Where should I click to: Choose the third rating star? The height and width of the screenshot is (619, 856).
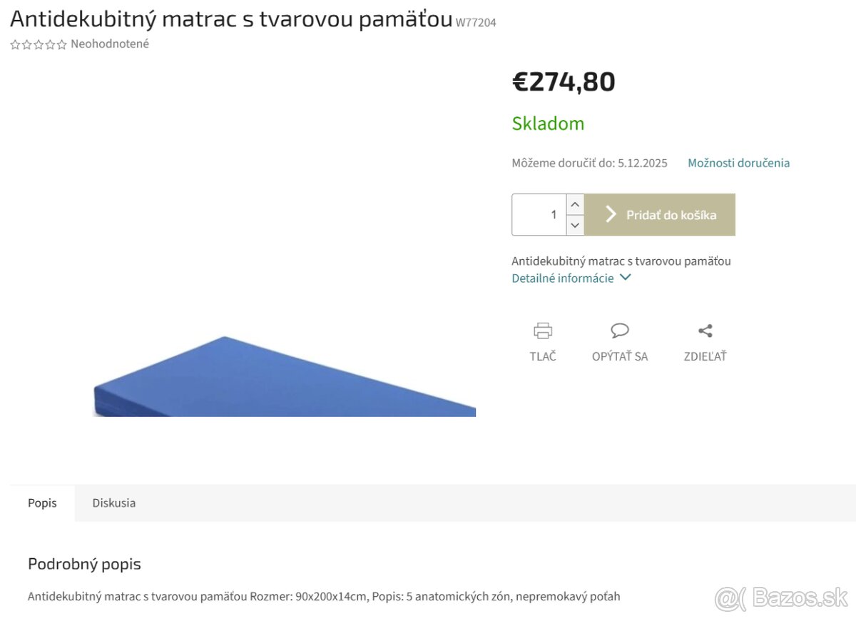[39, 44]
